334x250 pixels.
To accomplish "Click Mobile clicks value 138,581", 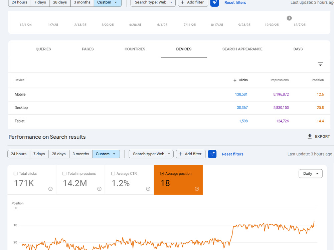I will tap(241, 94).
